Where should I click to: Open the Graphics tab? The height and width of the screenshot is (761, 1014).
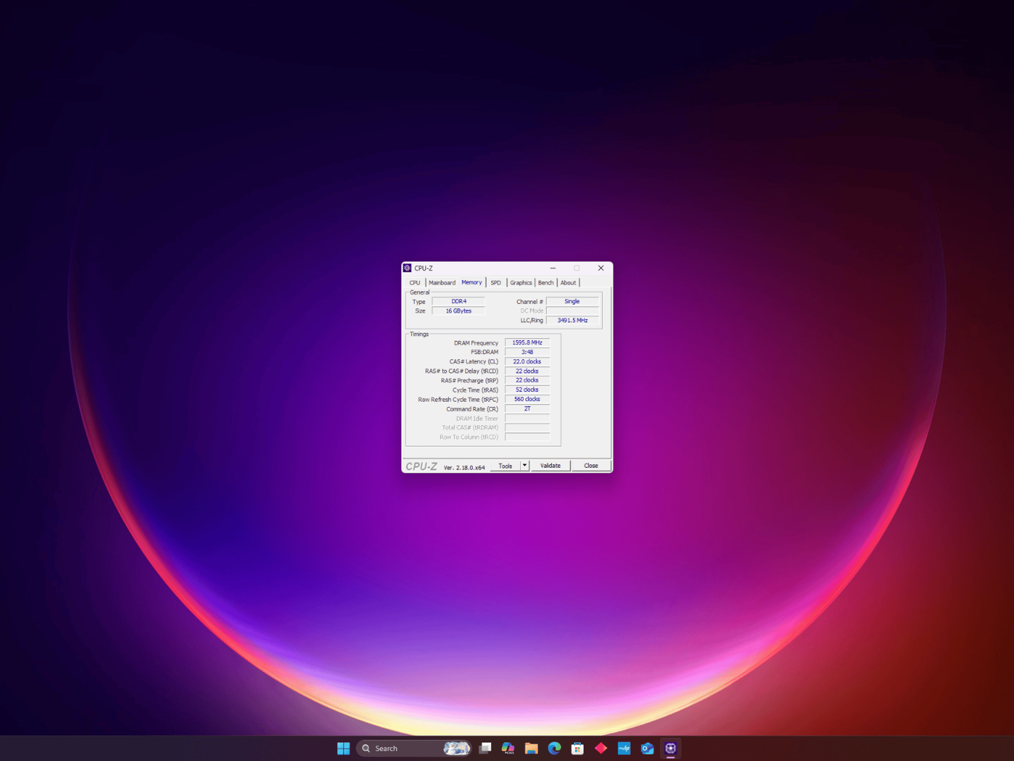pos(521,283)
